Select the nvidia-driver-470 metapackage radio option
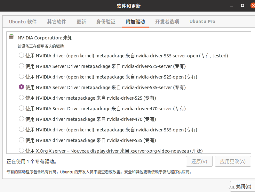This screenshot has height=192, width=255. click(x=21, y=119)
